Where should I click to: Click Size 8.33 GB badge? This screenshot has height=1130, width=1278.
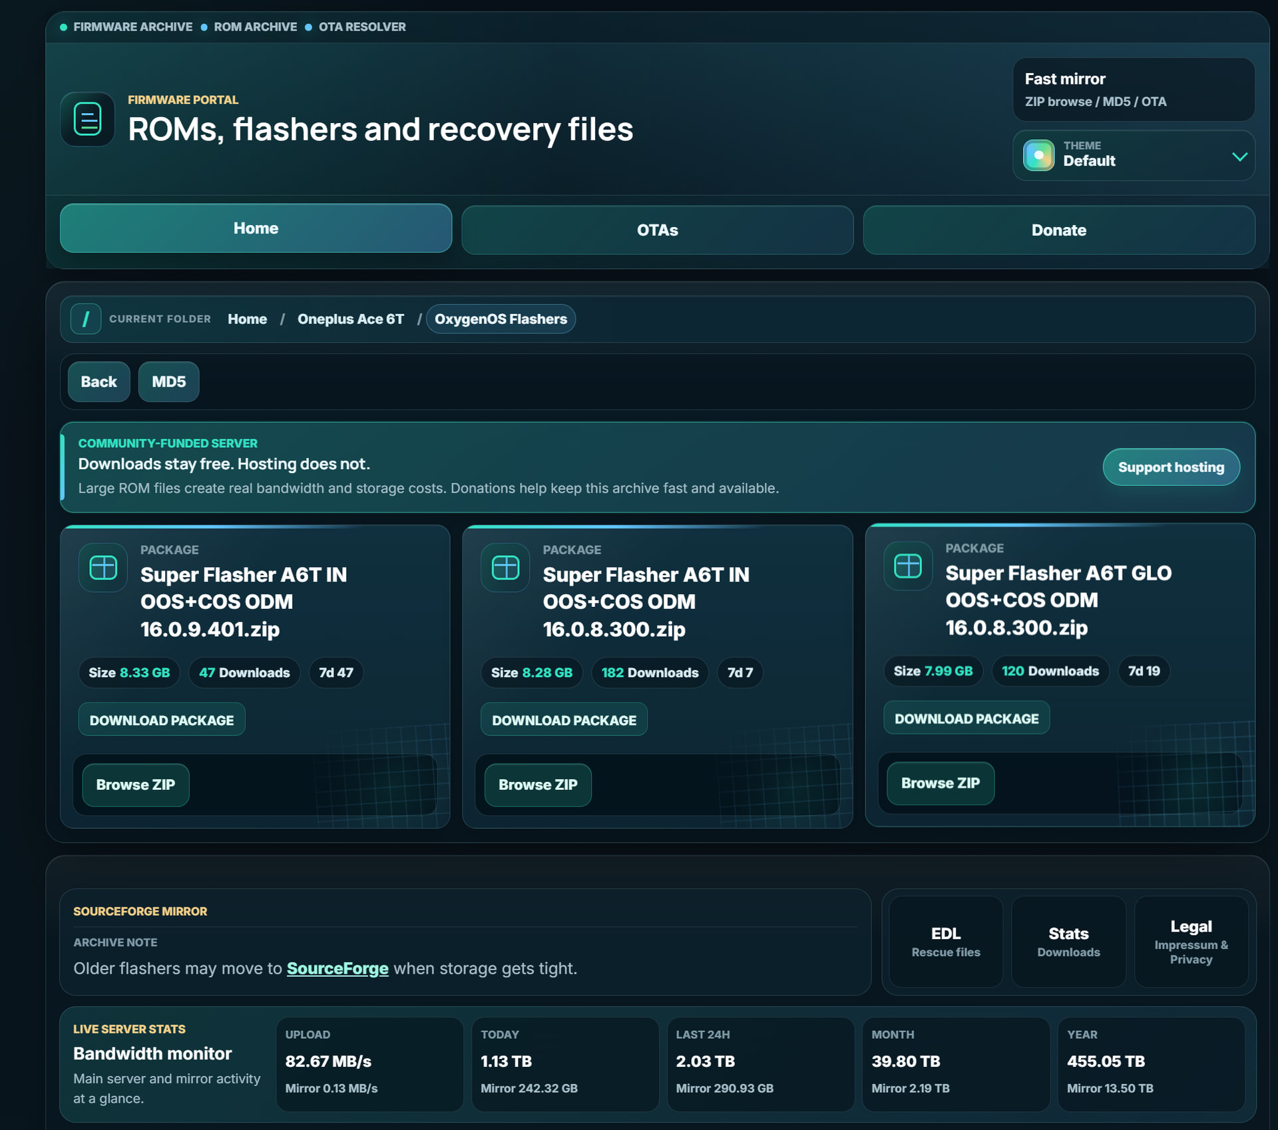click(x=129, y=673)
